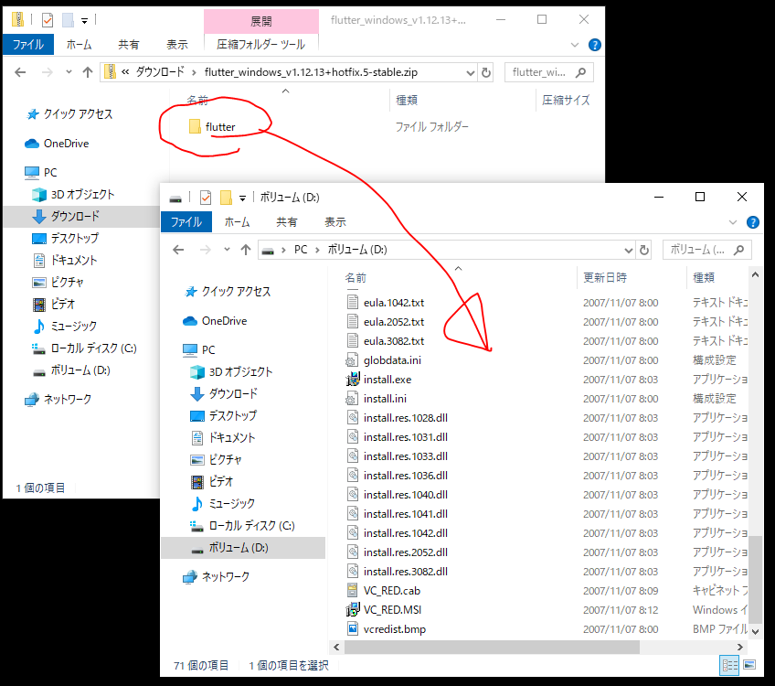
Task: Click Properties quick-access icon in Volume (D:) title bar
Action: 205,198
